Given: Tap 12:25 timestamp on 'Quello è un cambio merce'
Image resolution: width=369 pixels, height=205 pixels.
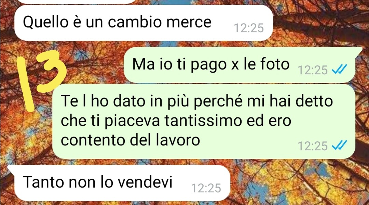Looking at the screenshot, I should point(249,28).
